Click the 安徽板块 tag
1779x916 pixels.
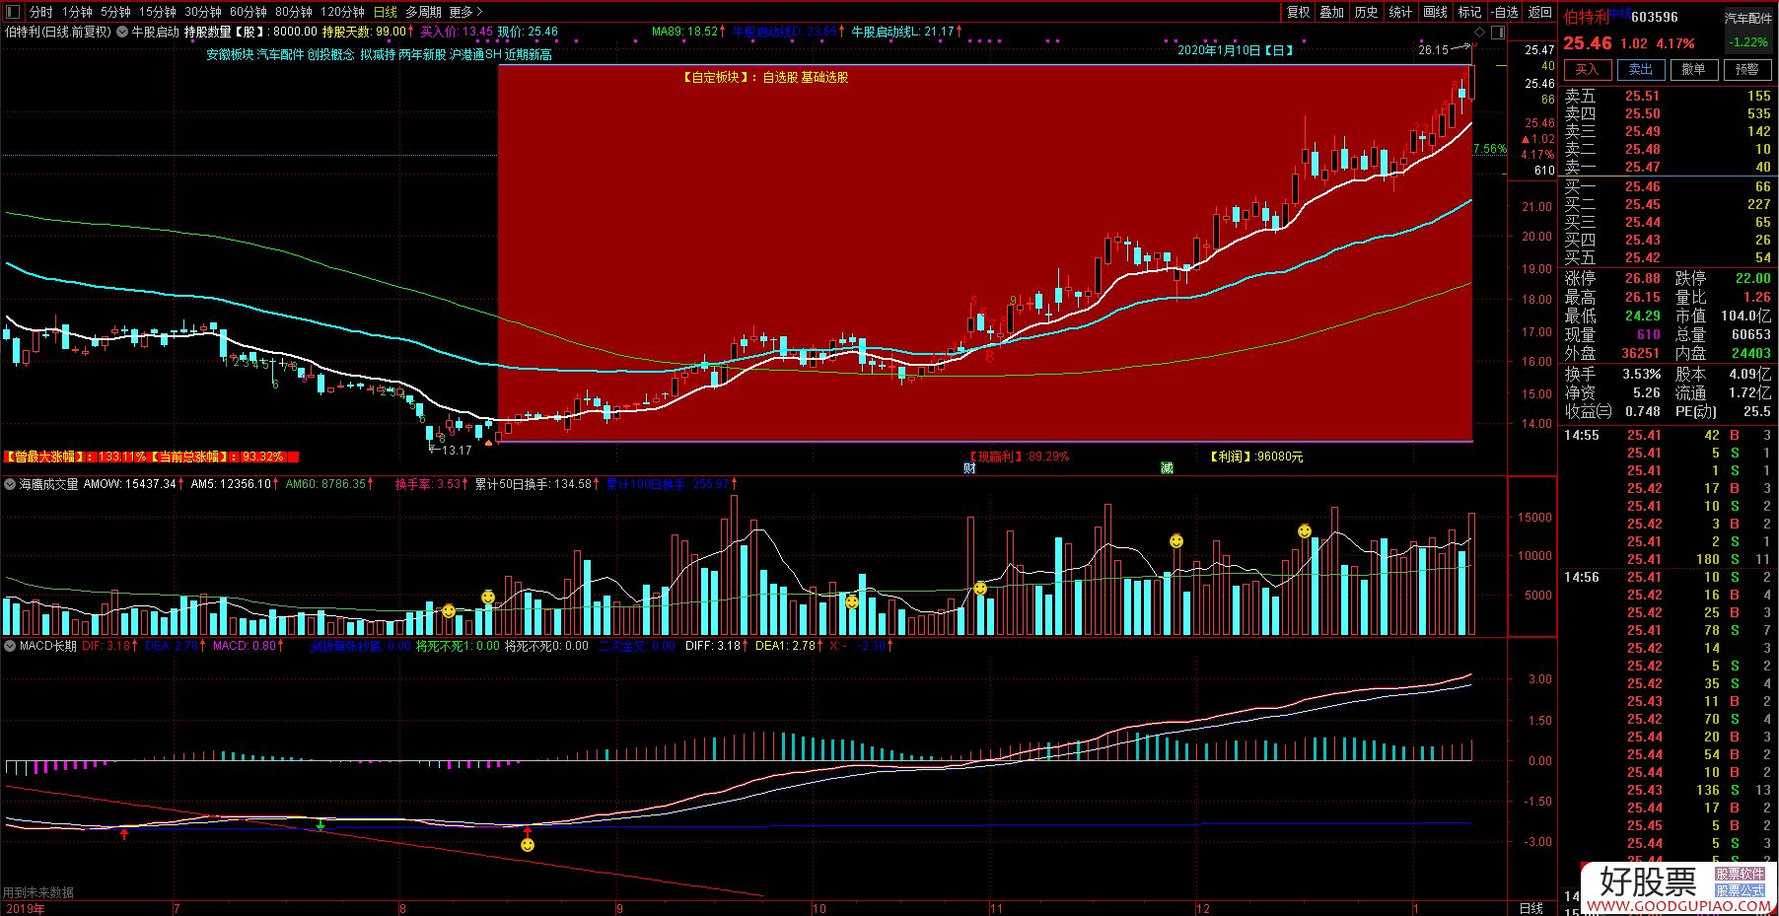[x=229, y=54]
